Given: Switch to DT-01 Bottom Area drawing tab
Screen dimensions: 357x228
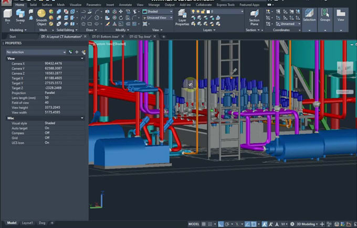Looking at the screenshot, I should pos(103,37).
